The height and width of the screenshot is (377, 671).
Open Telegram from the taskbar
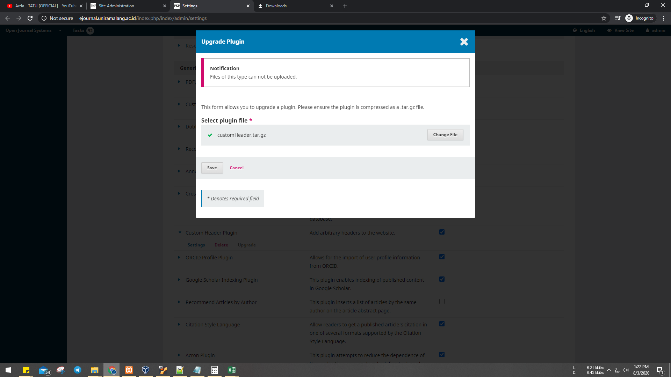point(78,370)
